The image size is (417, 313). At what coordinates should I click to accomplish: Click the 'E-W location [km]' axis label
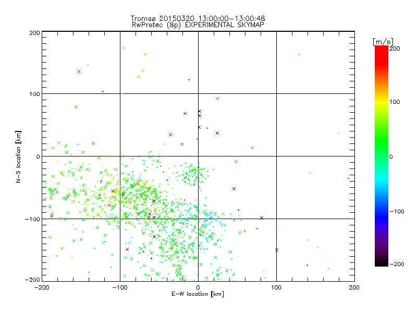coord(198,294)
